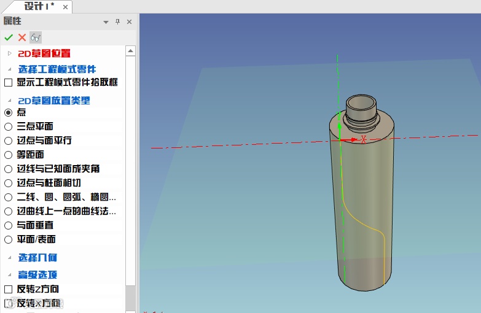The image size is (481, 313).
Task: Cancel with the red X icon
Action: point(22,37)
